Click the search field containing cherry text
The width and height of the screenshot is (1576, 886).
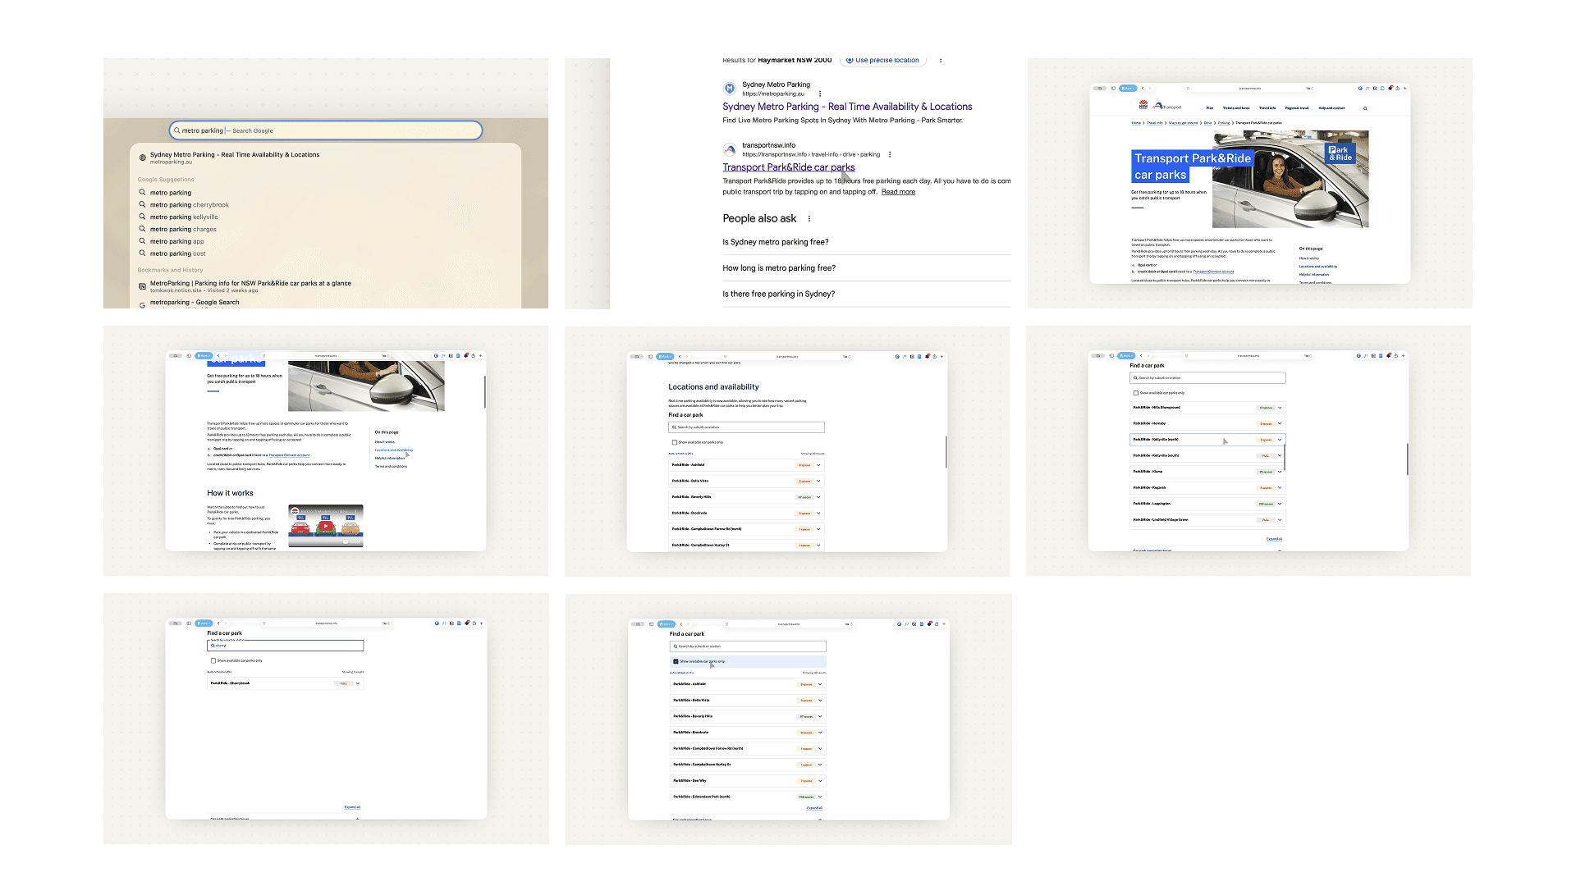tap(285, 646)
